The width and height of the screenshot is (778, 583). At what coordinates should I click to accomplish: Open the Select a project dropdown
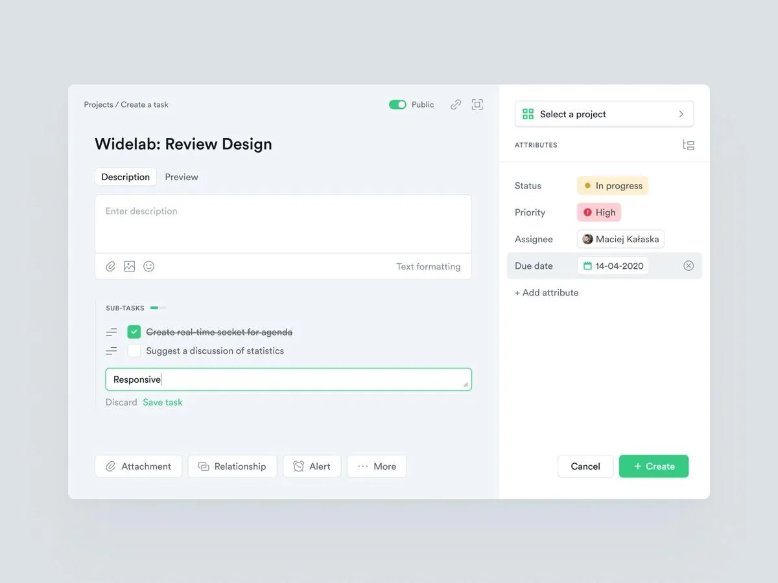click(x=604, y=114)
